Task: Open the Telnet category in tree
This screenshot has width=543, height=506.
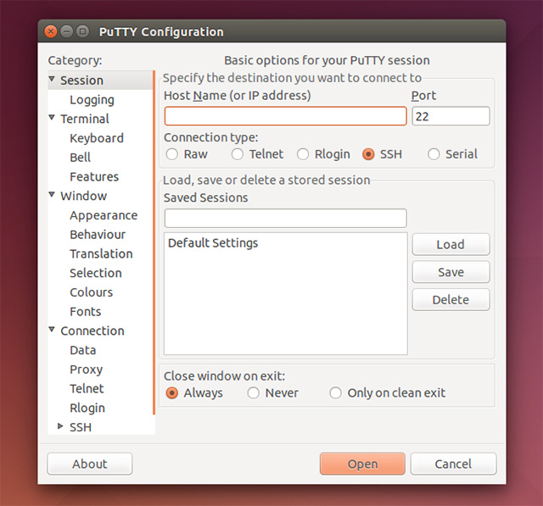Action: (87, 388)
